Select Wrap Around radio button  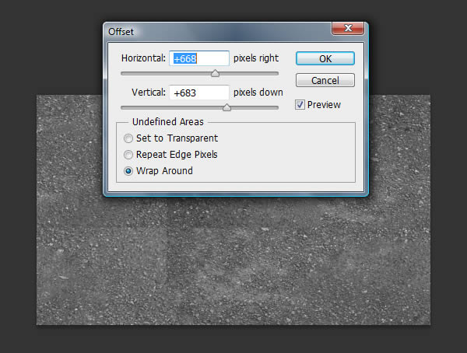[x=128, y=171]
